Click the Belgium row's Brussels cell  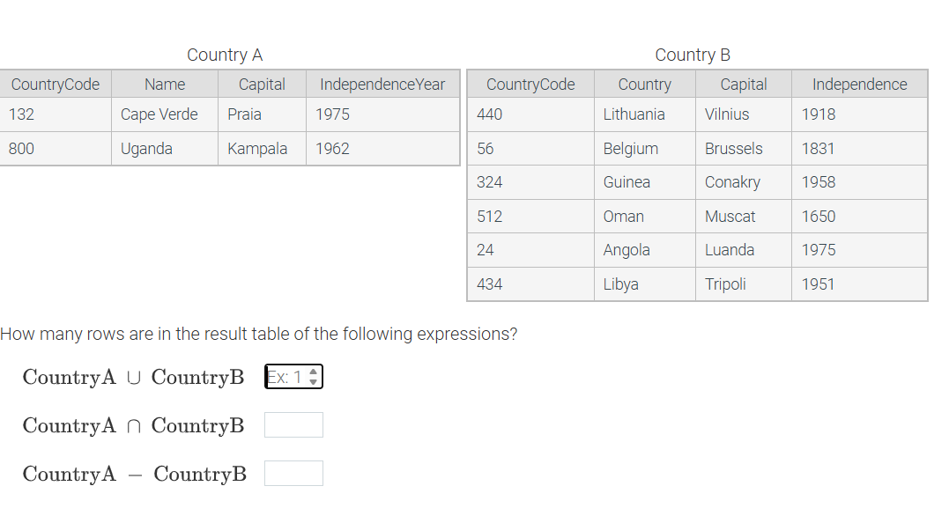[x=743, y=149]
